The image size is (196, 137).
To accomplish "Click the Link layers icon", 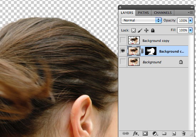I will point(125,133).
